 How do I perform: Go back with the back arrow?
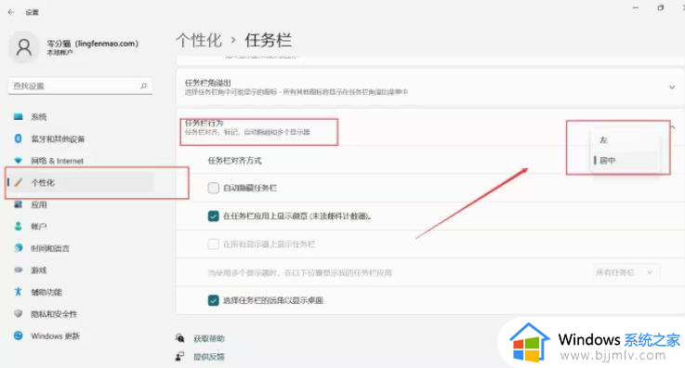click(11, 12)
